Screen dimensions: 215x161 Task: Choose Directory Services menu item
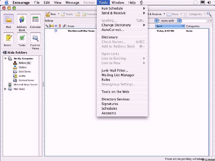pos(122,99)
